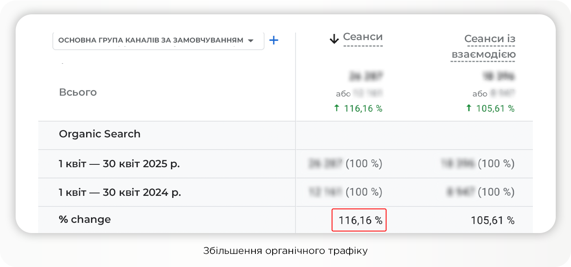
Task: Select the Всього total row
Action: [78, 92]
